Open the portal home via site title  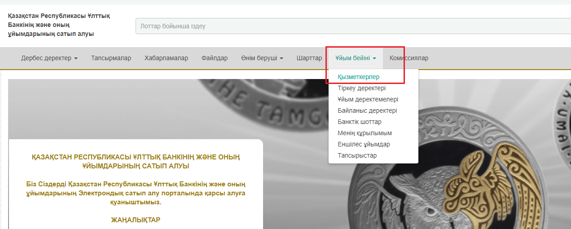[58, 25]
